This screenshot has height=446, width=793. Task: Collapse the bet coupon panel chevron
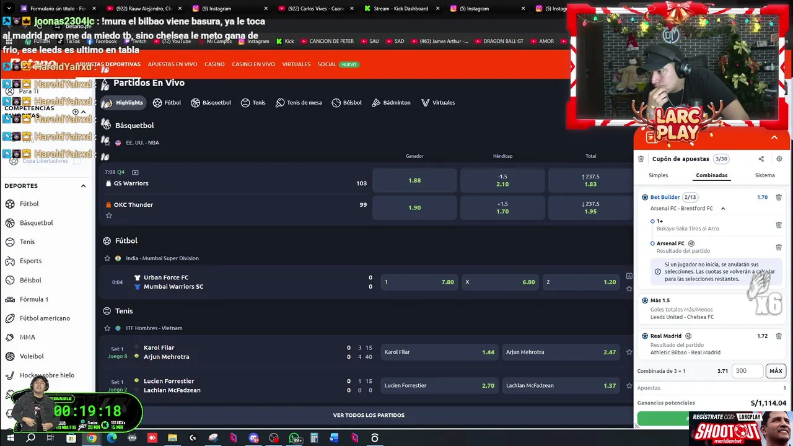774,138
